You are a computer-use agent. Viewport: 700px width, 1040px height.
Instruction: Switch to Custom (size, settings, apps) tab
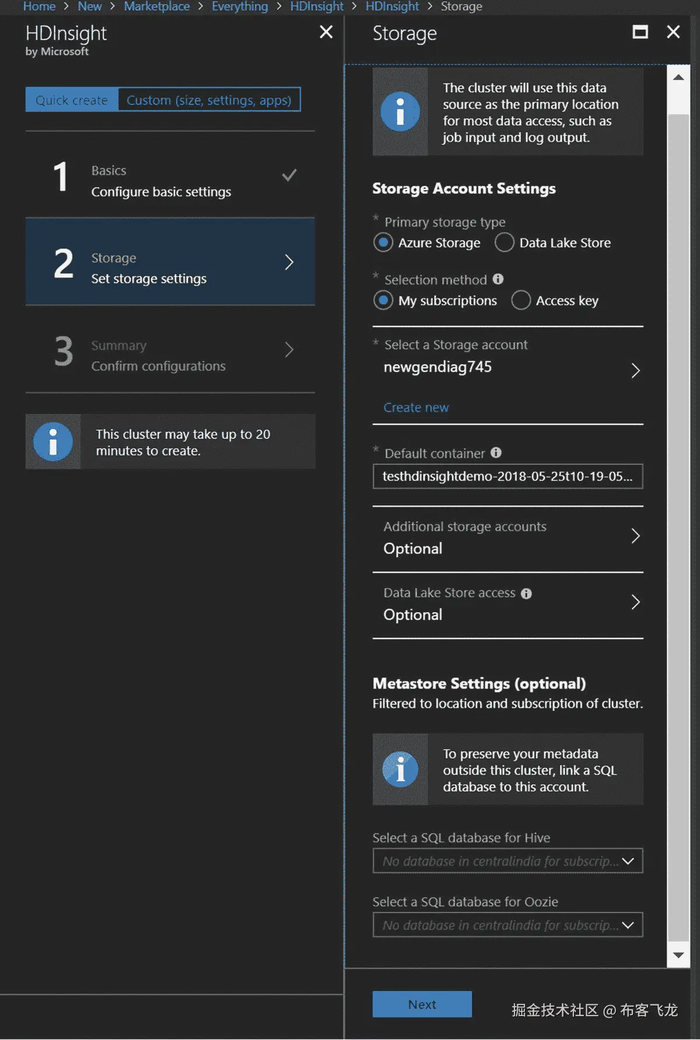pyautogui.click(x=209, y=100)
